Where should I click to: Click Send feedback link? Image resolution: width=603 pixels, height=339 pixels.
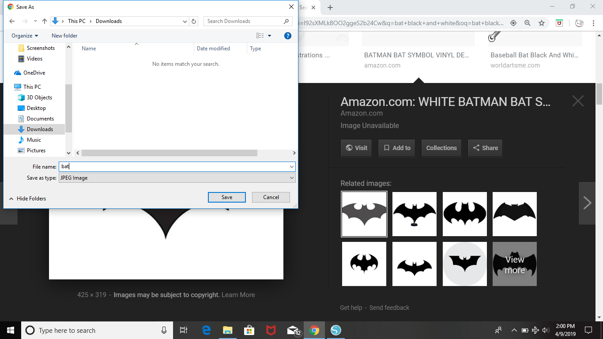389,308
